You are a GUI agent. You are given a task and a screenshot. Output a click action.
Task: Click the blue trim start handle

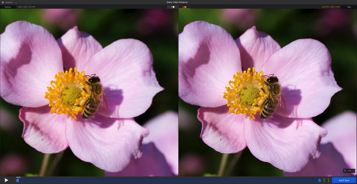pos(17,180)
